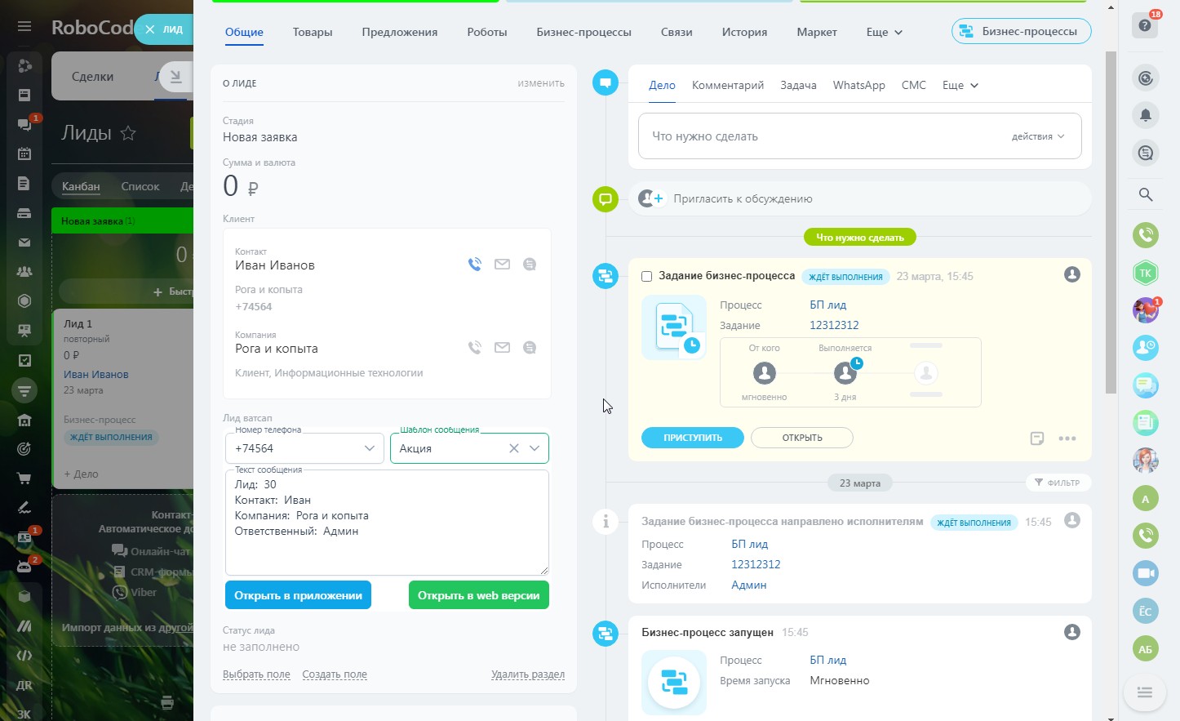Click the Удалить раздел link

528,674
